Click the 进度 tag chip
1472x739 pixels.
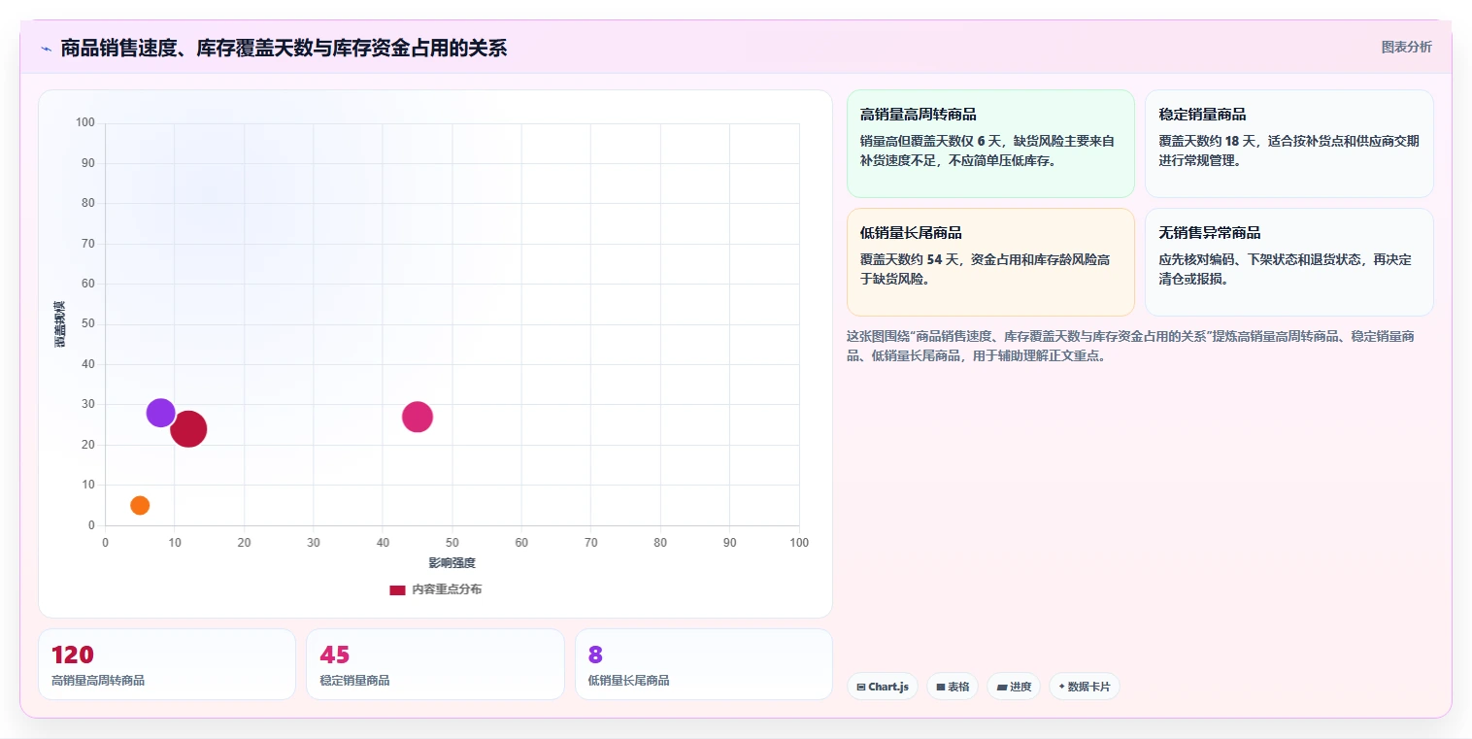click(1013, 687)
